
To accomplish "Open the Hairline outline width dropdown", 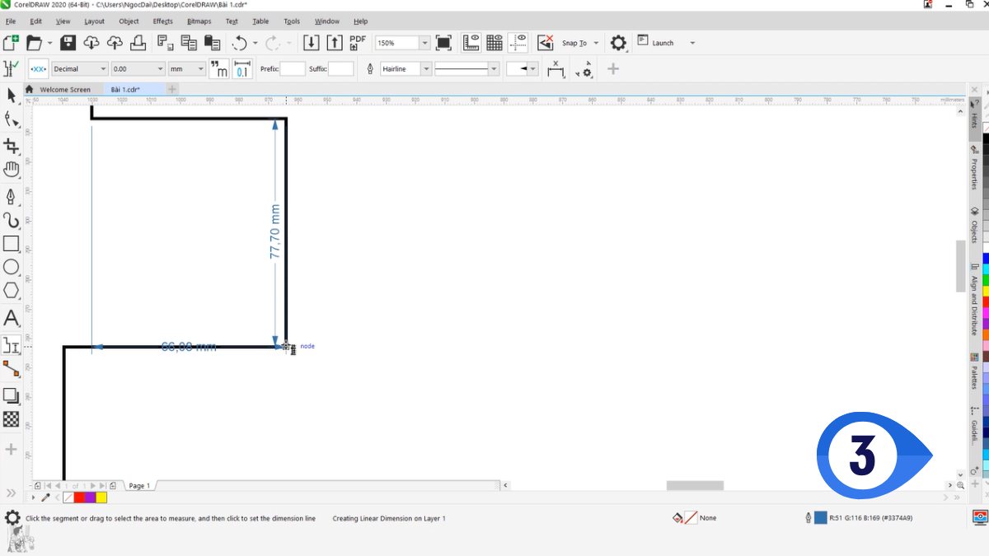I will [x=426, y=69].
